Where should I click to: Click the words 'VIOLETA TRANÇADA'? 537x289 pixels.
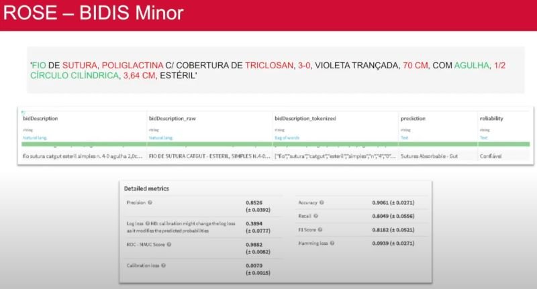coord(356,65)
